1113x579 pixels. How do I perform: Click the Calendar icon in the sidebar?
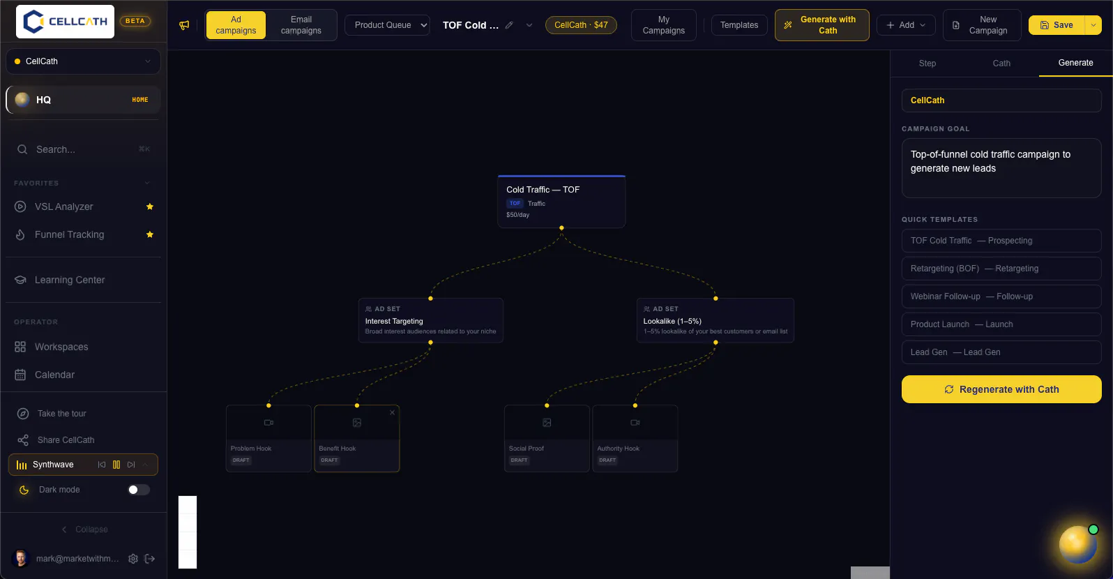click(20, 375)
